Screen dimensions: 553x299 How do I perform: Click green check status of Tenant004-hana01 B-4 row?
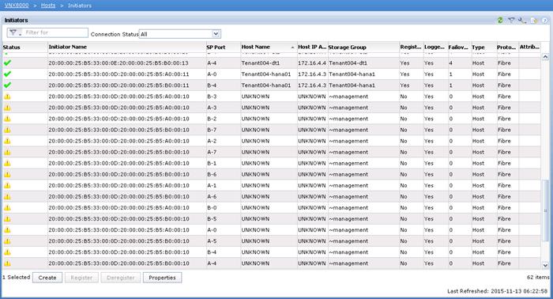coord(7,85)
